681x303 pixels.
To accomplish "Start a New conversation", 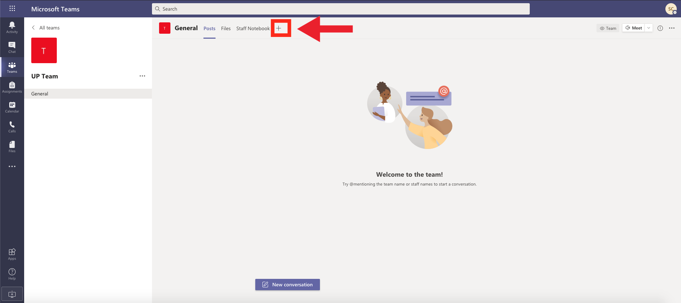I will coord(288,285).
